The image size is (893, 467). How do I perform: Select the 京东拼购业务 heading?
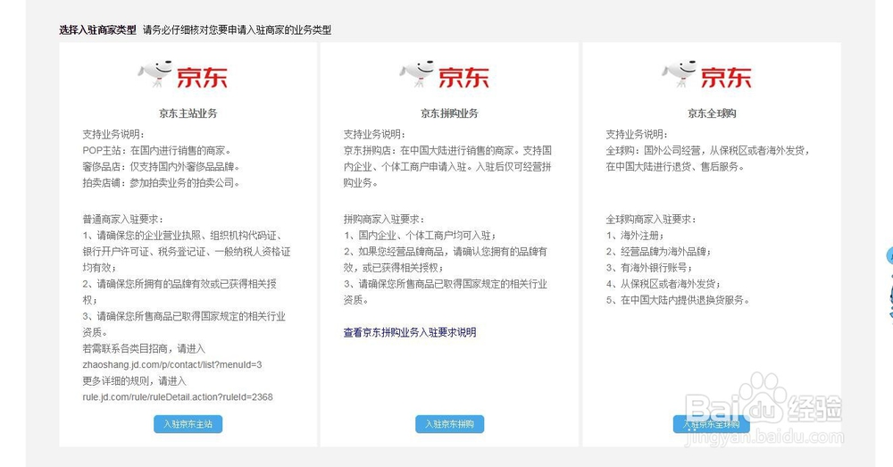click(x=449, y=113)
